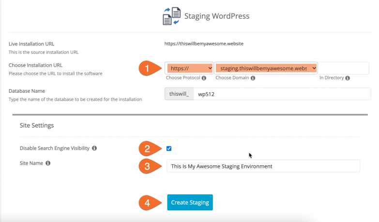Click the info icon beside Choose Protocol
The height and width of the screenshot is (222, 379).
pyautogui.click(x=204, y=78)
